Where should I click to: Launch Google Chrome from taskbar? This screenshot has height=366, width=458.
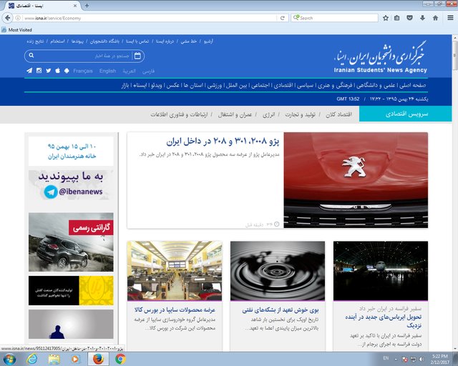[x=120, y=359]
